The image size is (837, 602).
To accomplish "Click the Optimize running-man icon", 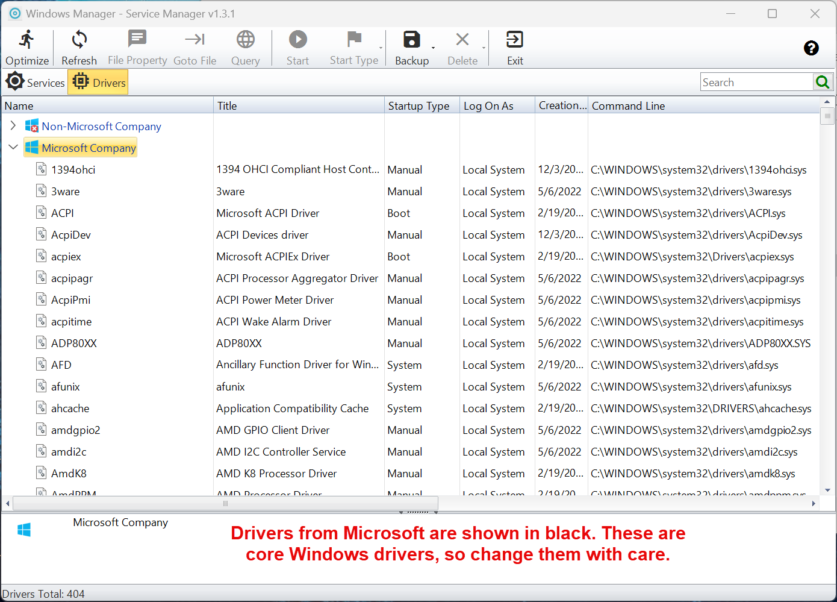I will (x=26, y=40).
